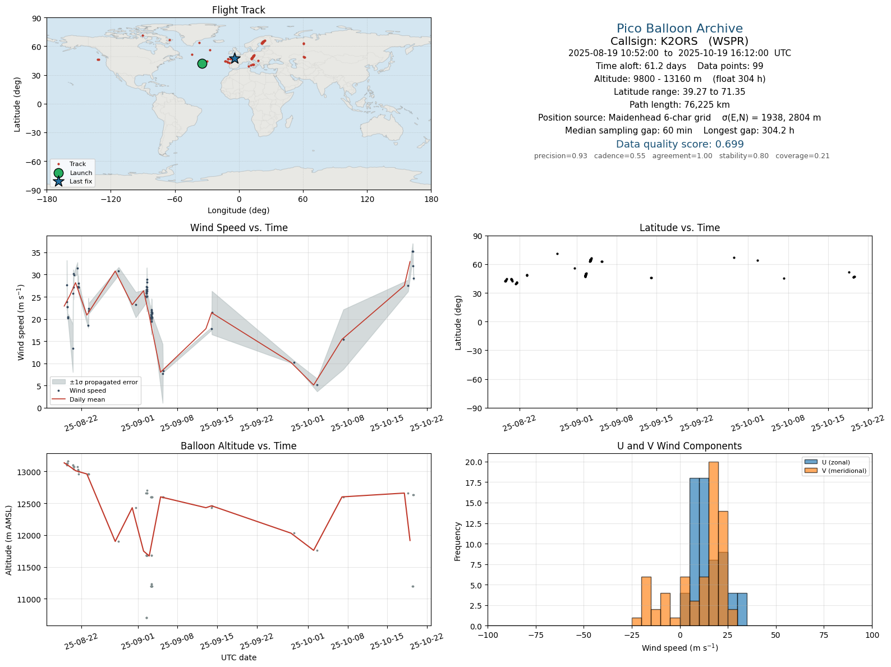
Task: Click the "U (zonal)" legend label
Action: (836, 462)
